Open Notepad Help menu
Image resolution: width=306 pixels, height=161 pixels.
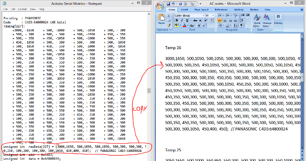42,9
